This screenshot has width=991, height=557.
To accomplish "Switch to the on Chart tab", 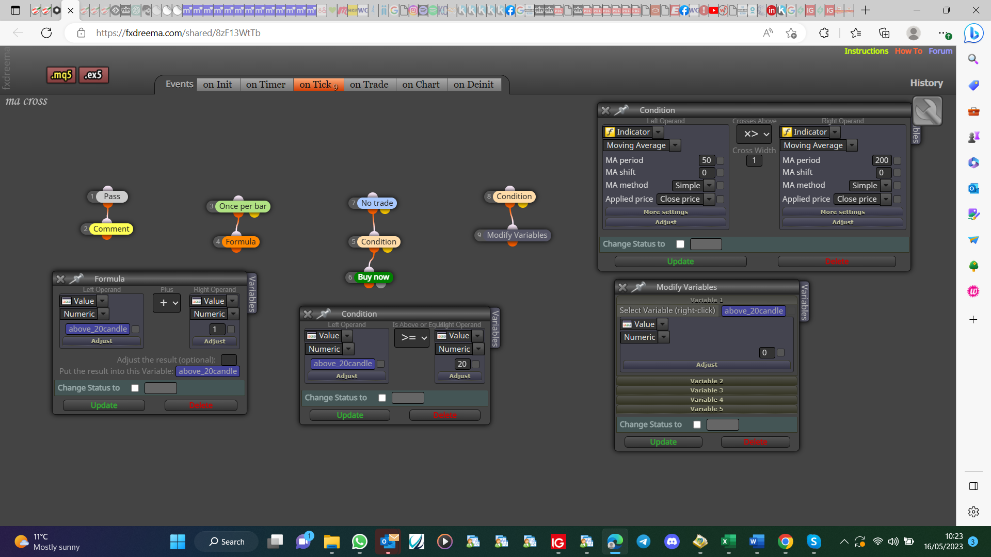I will coord(421,85).
